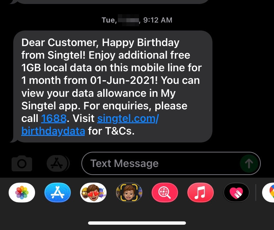
Task: Tap the Tue 9:12 AM timestamp
Action: [137, 20]
